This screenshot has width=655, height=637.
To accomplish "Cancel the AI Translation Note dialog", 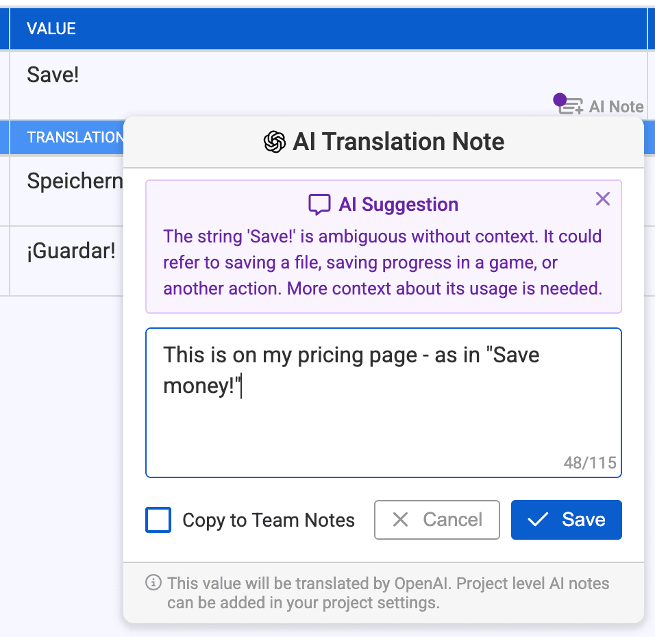I will (x=436, y=520).
